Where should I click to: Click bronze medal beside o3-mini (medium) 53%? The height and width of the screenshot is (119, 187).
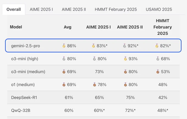click(158, 72)
